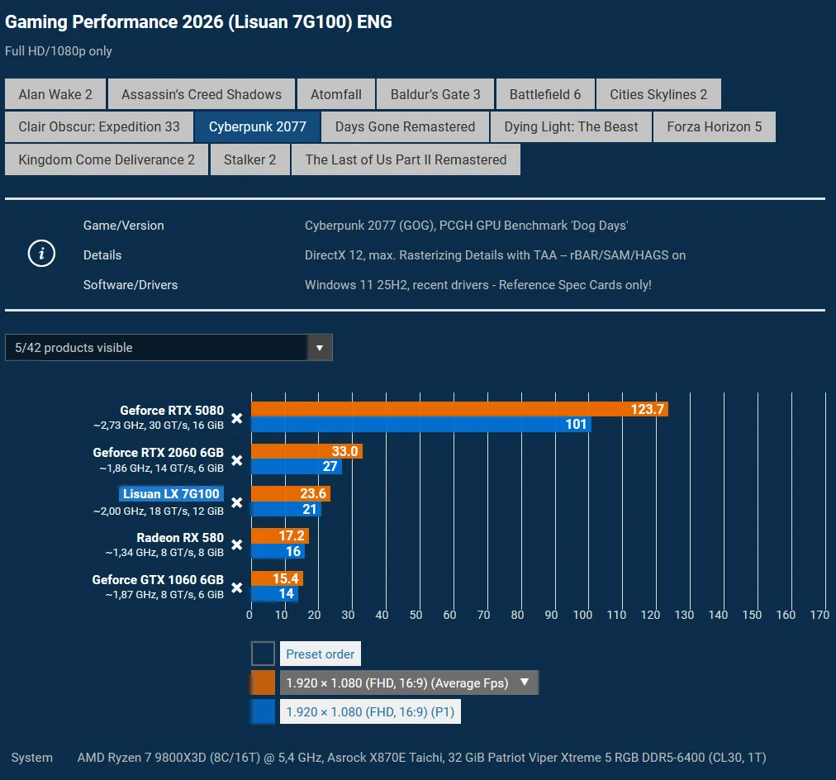Click the Radeon RX 580 label
The height and width of the screenshot is (780, 836).
[x=180, y=537]
